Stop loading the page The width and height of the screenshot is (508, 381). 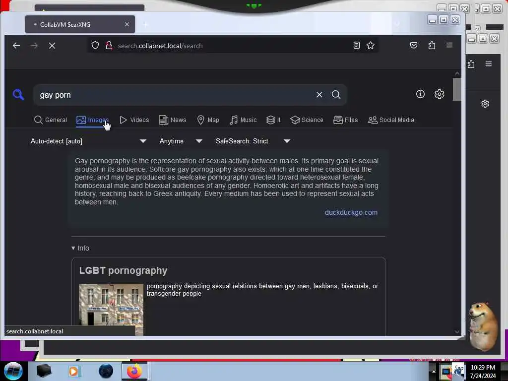(x=52, y=46)
